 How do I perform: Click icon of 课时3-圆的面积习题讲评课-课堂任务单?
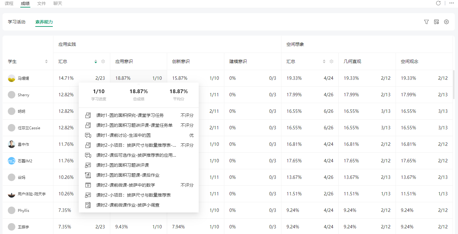click(x=88, y=125)
